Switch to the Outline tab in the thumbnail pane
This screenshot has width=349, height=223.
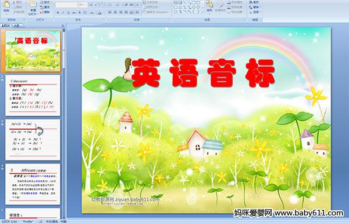pos(16,25)
